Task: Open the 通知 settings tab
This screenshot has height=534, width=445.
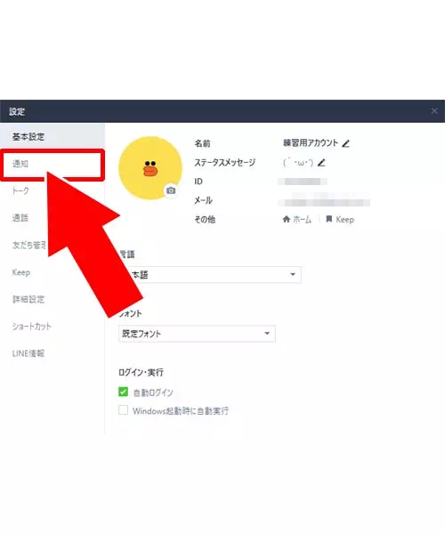Action: tap(53, 164)
